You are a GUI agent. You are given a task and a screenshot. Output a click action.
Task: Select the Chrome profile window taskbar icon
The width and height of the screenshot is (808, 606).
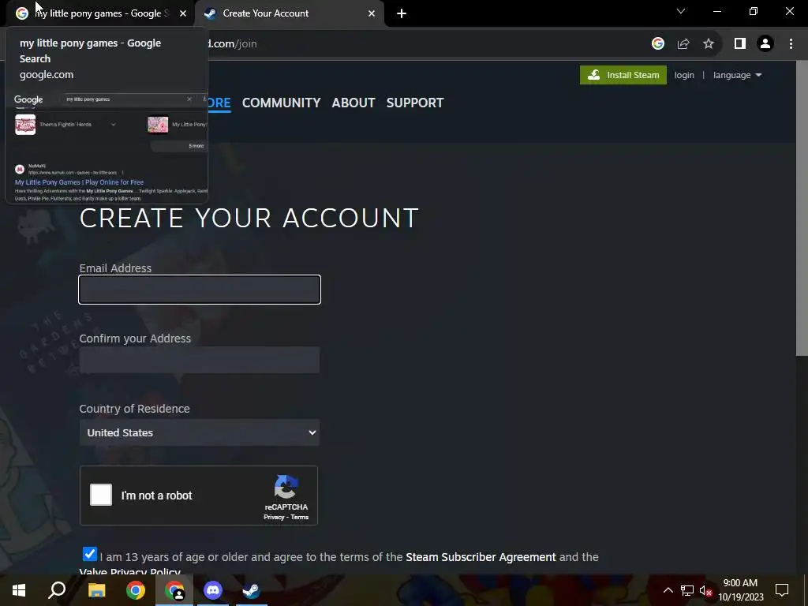pyautogui.click(x=174, y=590)
